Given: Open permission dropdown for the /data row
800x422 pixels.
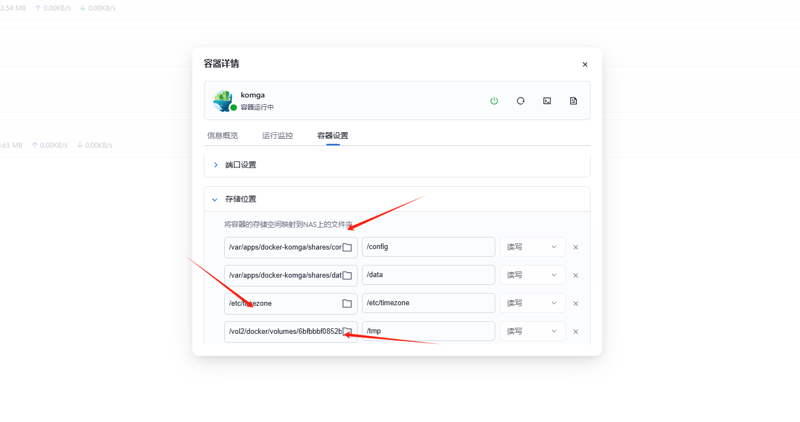Looking at the screenshot, I should click(x=533, y=275).
